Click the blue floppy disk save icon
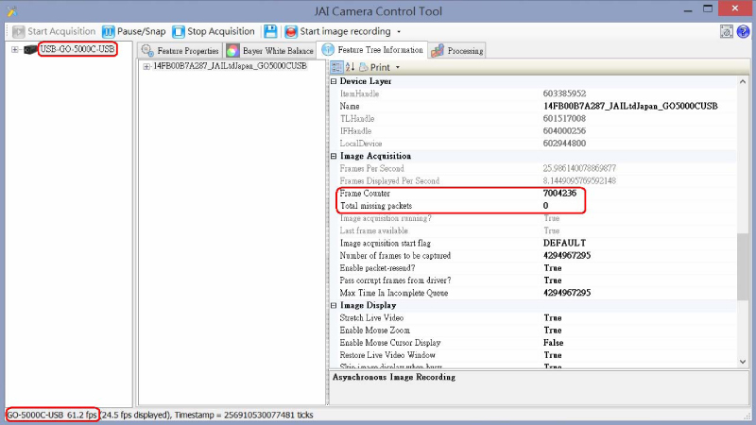Viewport: 756px width, 425px height. coord(270,31)
